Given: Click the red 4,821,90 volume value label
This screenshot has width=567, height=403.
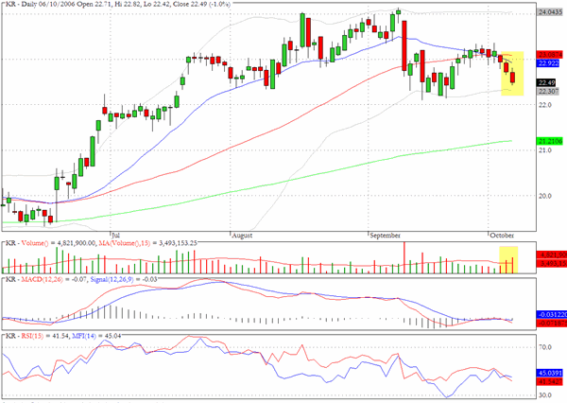Looking at the screenshot, I should click(x=552, y=254).
